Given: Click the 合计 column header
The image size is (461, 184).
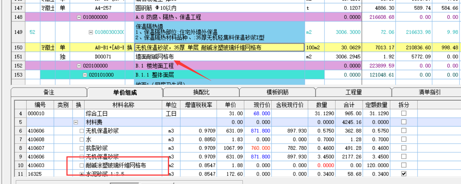Looking at the screenshot, I should tap(349, 105).
